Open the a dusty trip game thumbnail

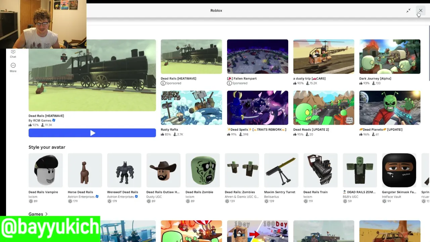click(x=324, y=56)
